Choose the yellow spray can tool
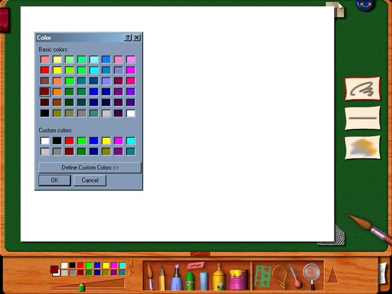The height and width of the screenshot is (294, 392). click(219, 278)
